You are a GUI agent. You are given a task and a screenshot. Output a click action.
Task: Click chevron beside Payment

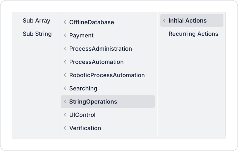point(65,35)
